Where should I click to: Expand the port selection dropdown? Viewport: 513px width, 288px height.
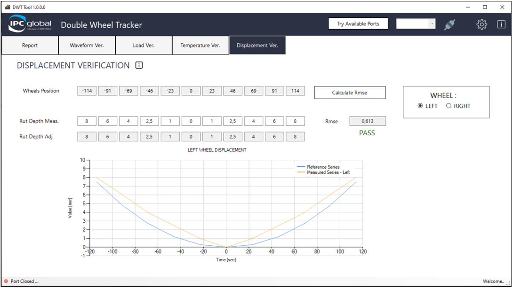tap(432, 24)
